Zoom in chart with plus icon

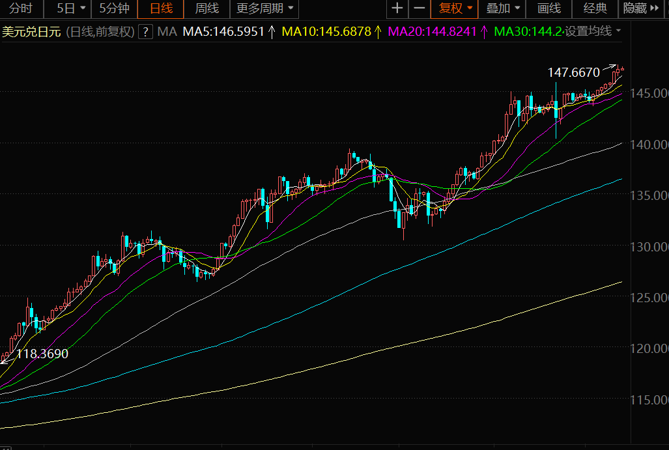pyautogui.click(x=397, y=8)
